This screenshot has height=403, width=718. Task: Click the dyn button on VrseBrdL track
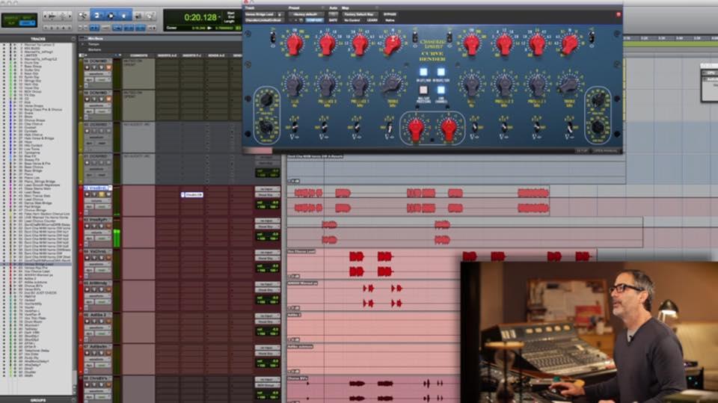[89, 207]
